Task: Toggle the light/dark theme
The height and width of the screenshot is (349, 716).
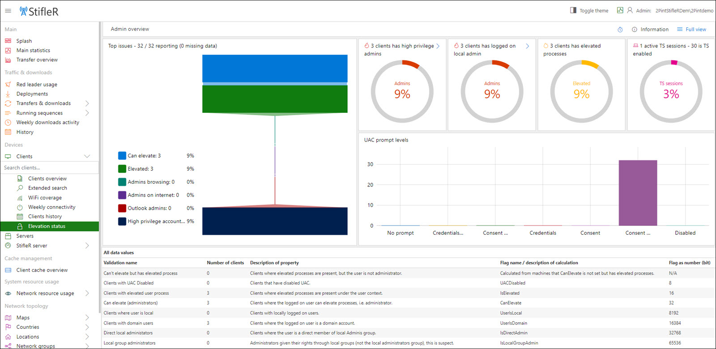Action: point(589,10)
